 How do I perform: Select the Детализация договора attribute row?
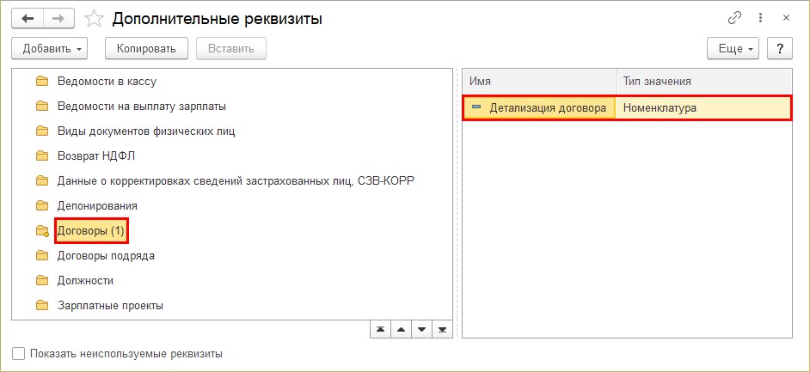pyautogui.click(x=549, y=108)
